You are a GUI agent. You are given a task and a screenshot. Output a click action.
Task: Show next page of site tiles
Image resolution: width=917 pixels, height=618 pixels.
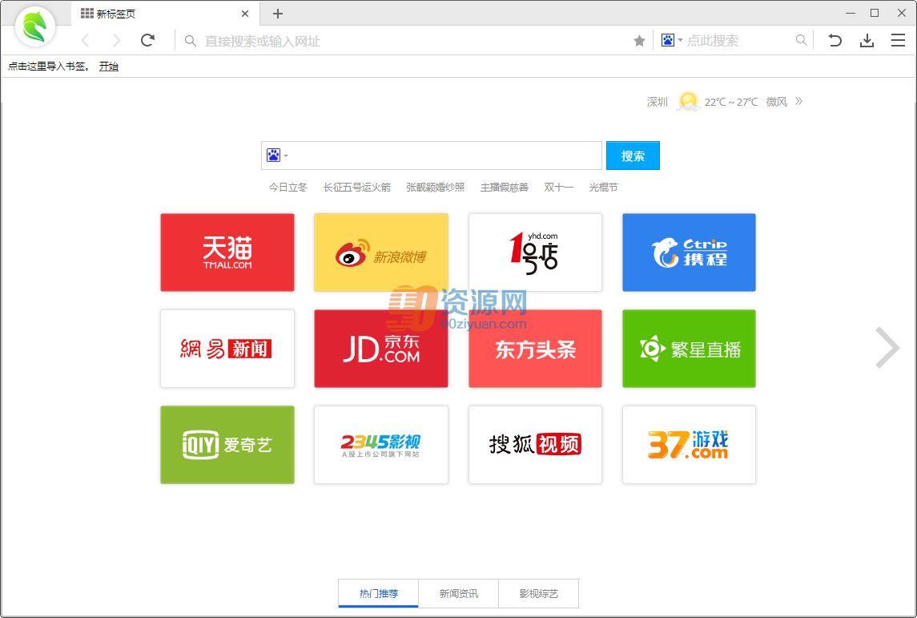(887, 348)
